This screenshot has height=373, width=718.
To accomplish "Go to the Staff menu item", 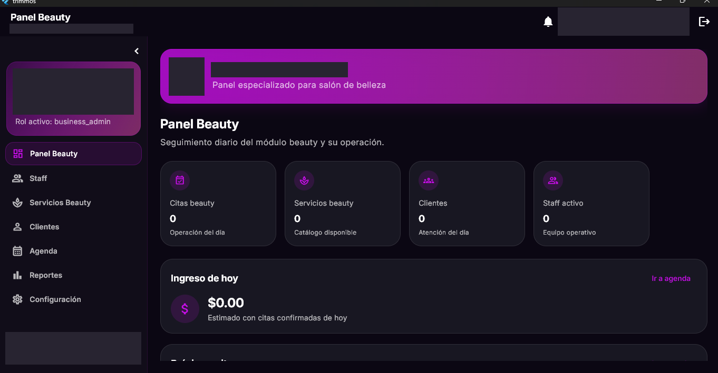I will [73, 178].
